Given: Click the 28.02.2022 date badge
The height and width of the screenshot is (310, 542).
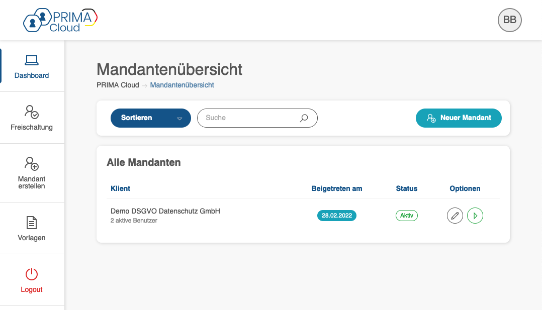Looking at the screenshot, I should coord(337,216).
